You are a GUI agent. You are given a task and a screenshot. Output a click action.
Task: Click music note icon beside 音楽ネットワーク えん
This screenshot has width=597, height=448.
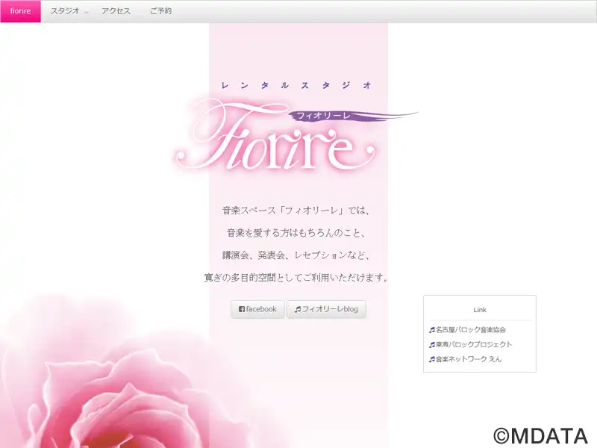click(x=431, y=359)
